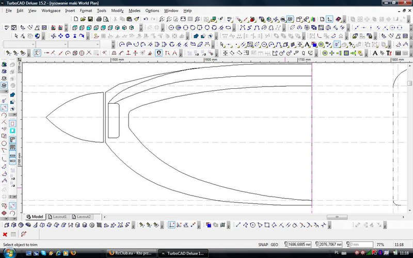Image resolution: width=413 pixels, height=258 pixels.
Task: Click the horizontal scrollbar thumb
Action: [x=337, y=217]
